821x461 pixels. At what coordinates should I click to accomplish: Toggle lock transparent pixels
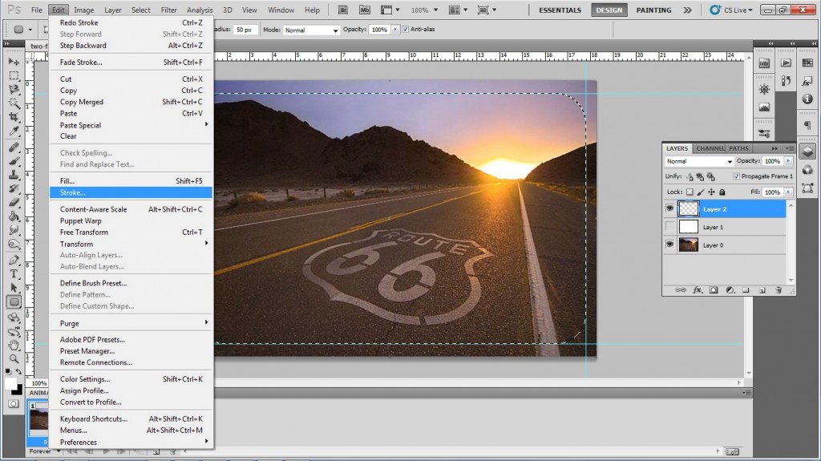pos(690,192)
